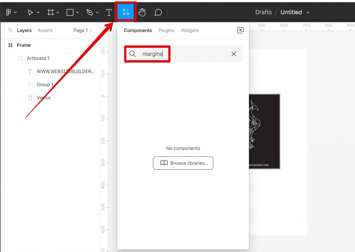Image resolution: width=355 pixels, height=252 pixels.
Task: Select the Comment tool
Action: coord(158,12)
